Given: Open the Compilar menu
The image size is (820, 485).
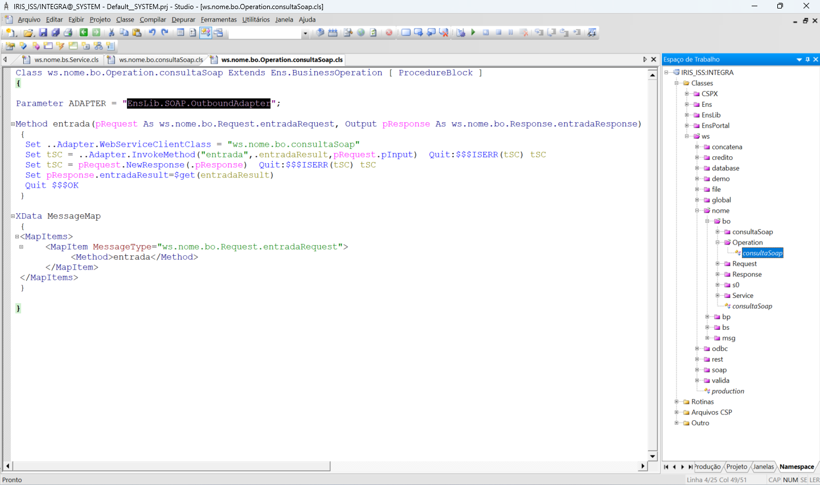Looking at the screenshot, I should tap(153, 19).
